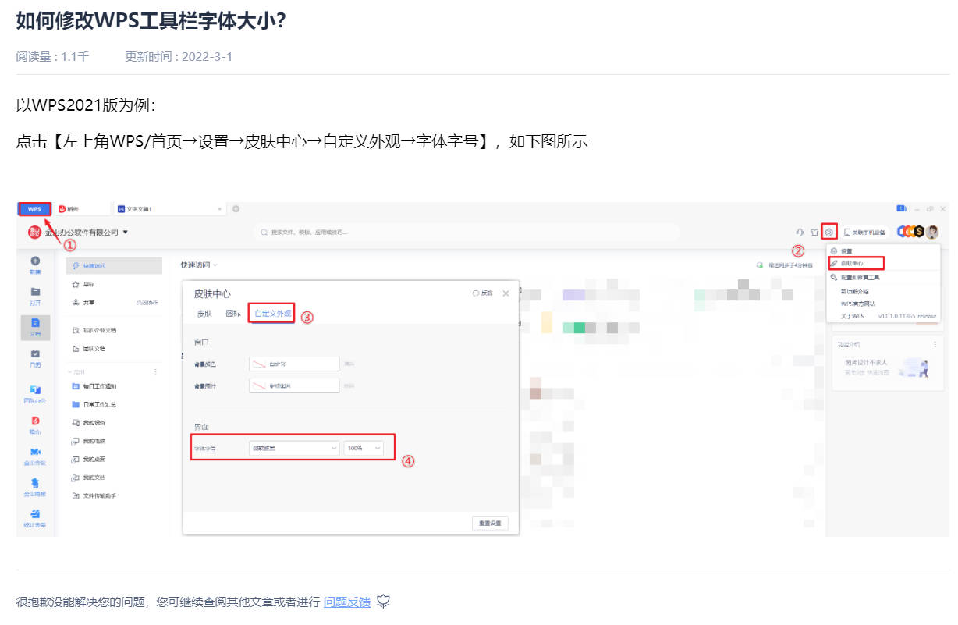This screenshot has width=958, height=625.
Task: Expand the 快速访问 heading dropdown
Action: [x=215, y=265]
